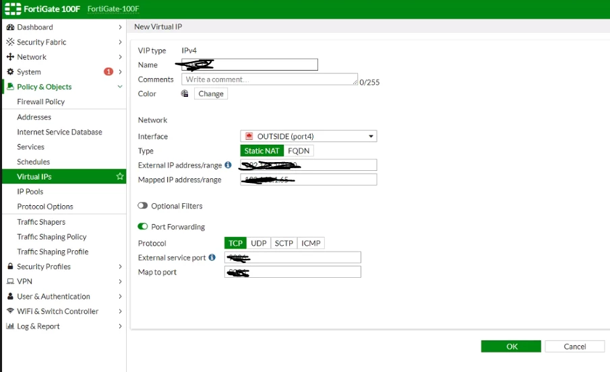
Task: Click the OUTSIDE port4 interface icon
Action: point(249,137)
